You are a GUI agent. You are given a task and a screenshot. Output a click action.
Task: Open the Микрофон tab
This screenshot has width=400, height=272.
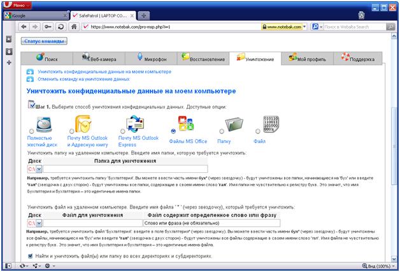click(x=152, y=58)
